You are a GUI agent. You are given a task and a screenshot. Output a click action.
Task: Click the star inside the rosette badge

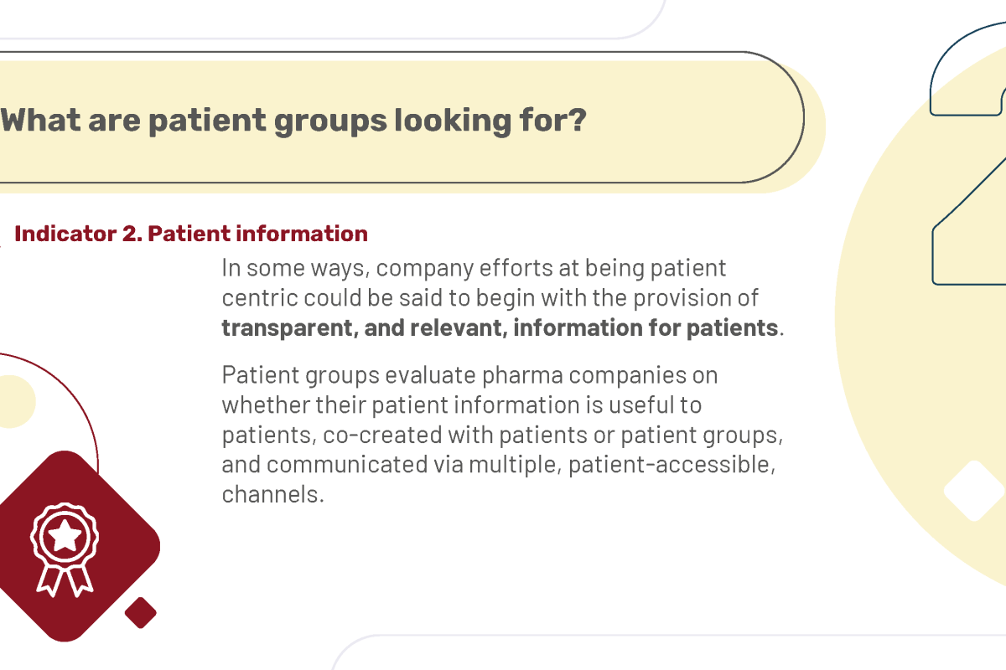click(65, 536)
